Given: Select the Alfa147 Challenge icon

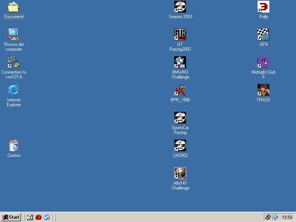Looking at the screenshot, I should (180, 173).
